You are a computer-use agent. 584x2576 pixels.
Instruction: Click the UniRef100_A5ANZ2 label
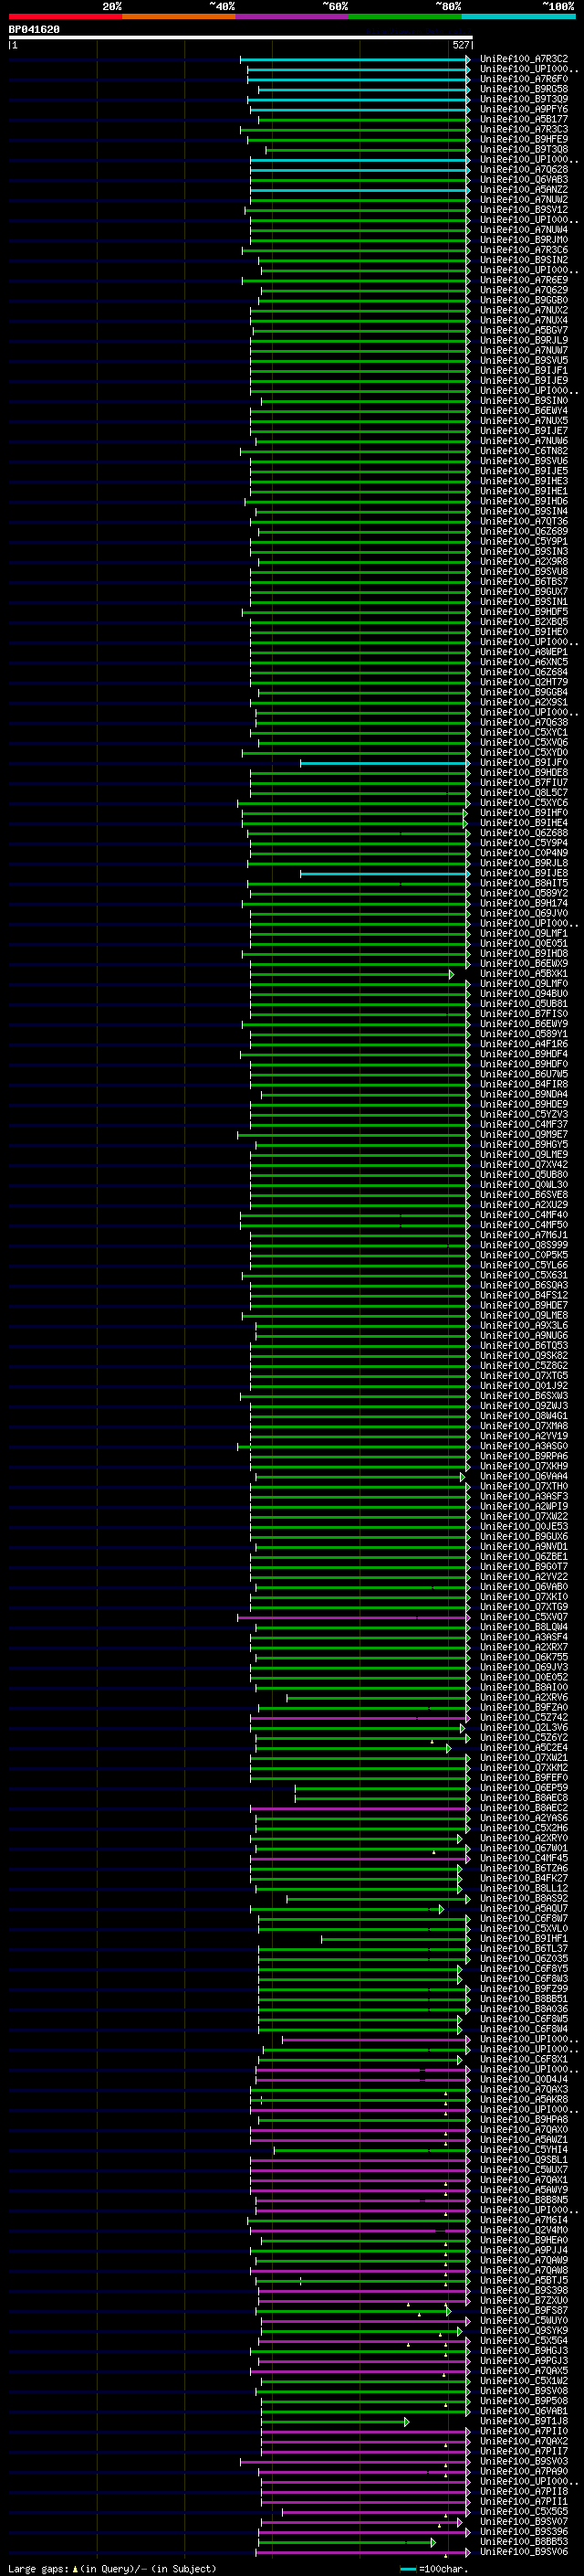point(524,190)
